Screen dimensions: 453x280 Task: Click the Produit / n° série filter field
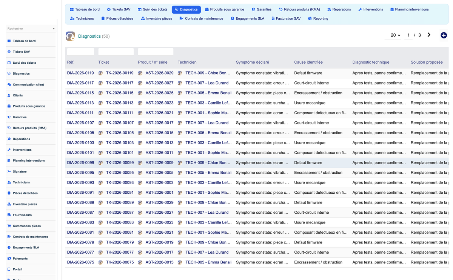coord(156,52)
